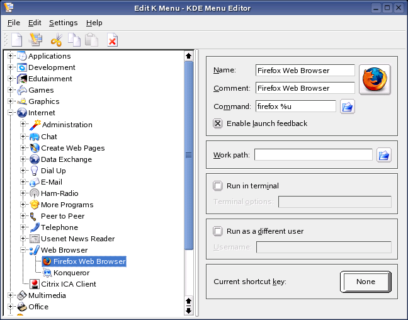The image size is (408, 320).
Task: Click the tree scrollbar thumb handle
Action: coord(189,156)
